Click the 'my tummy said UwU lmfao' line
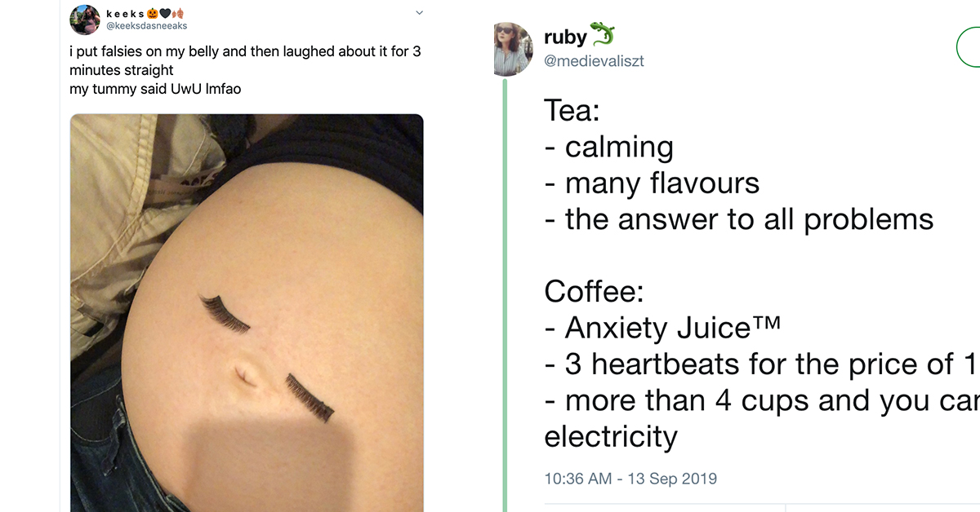Viewport: 980px width, 512px height. pyautogui.click(x=155, y=89)
